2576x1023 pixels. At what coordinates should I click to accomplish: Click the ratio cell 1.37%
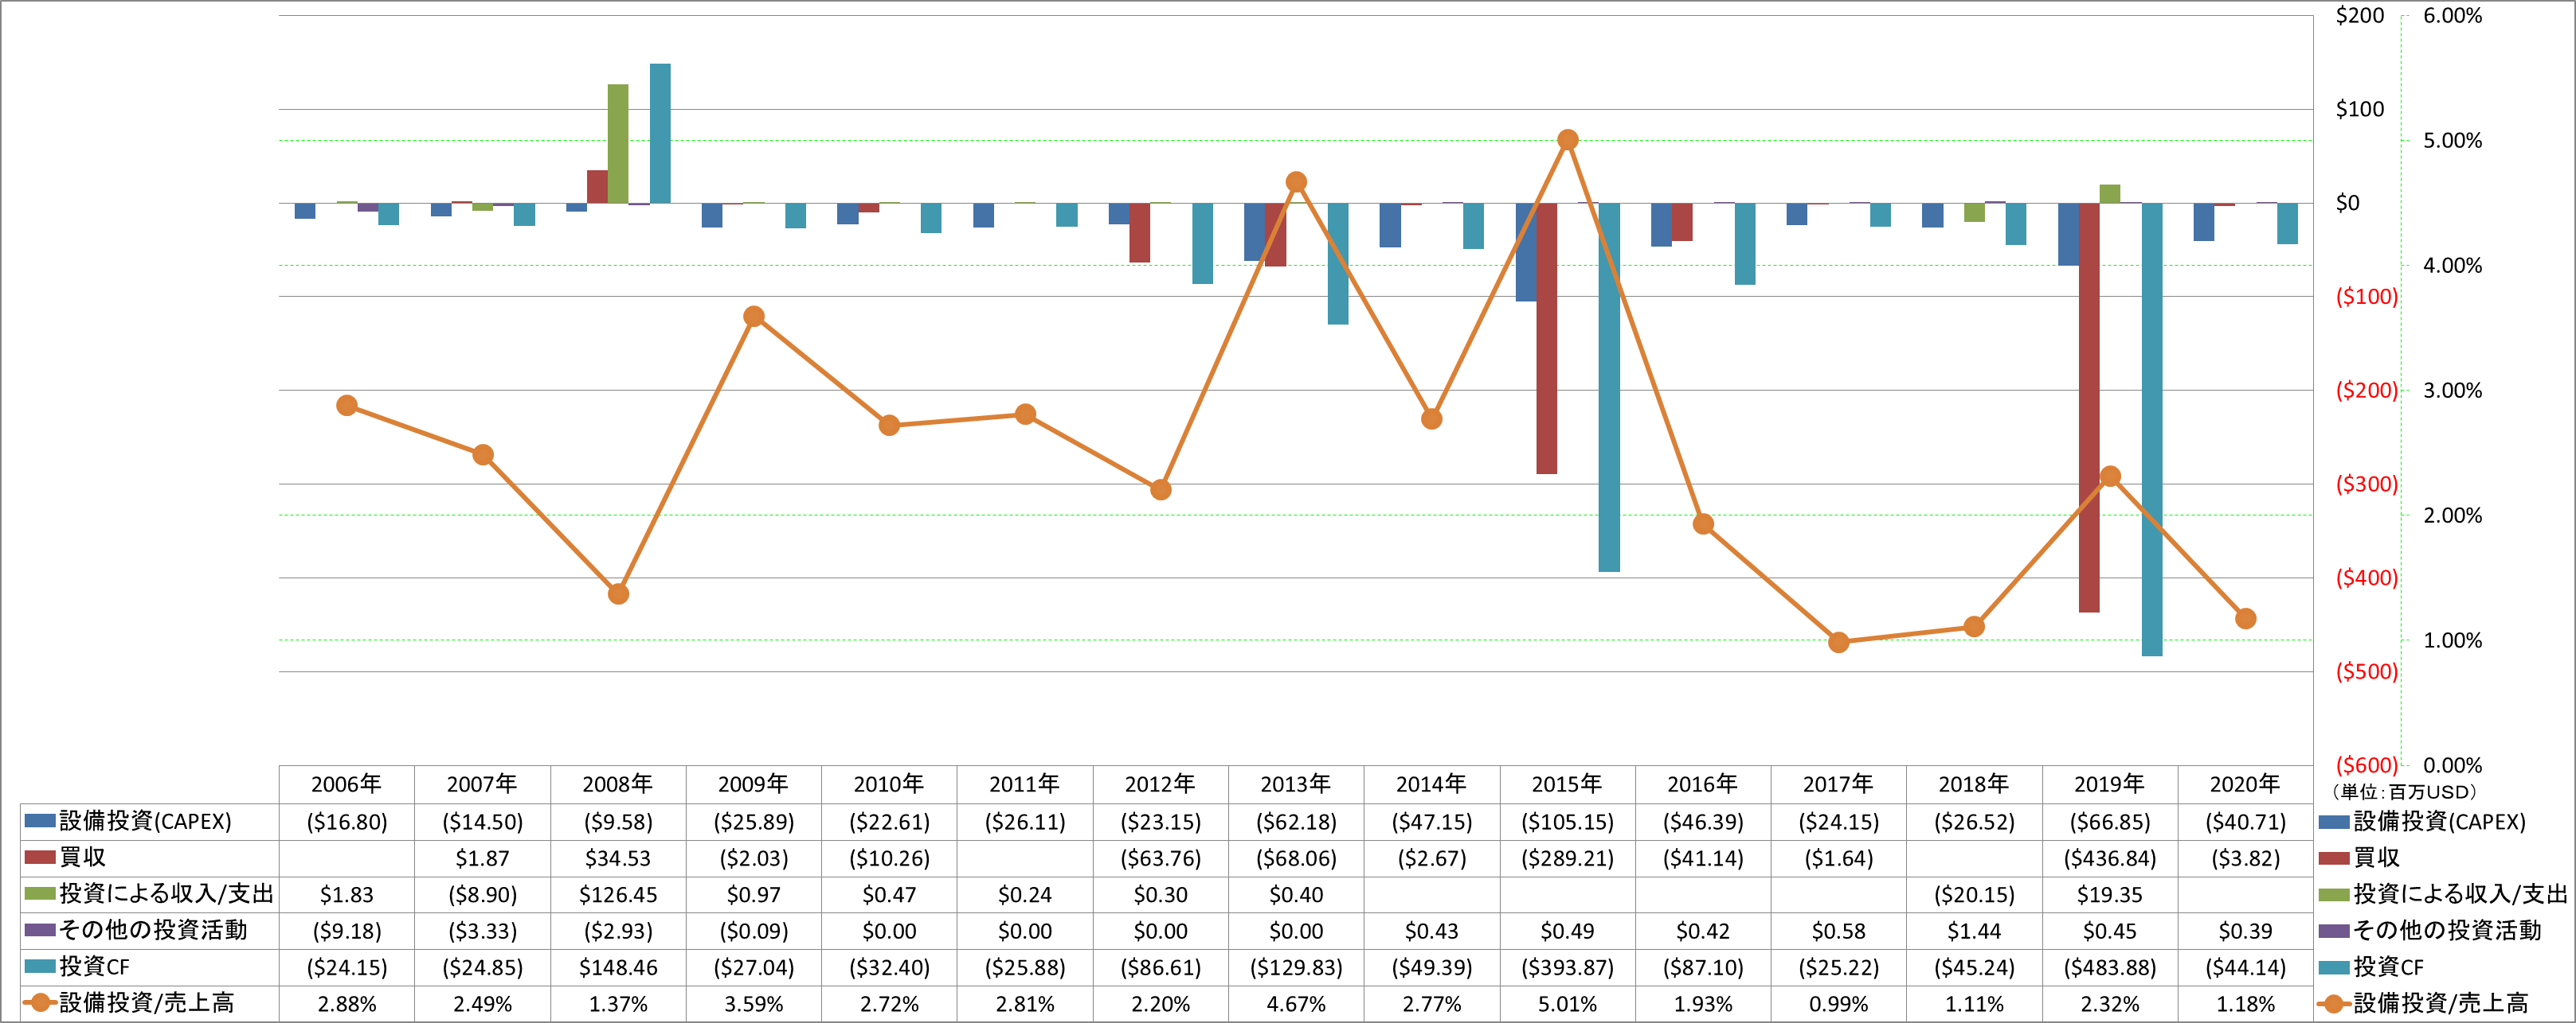[x=618, y=1004]
